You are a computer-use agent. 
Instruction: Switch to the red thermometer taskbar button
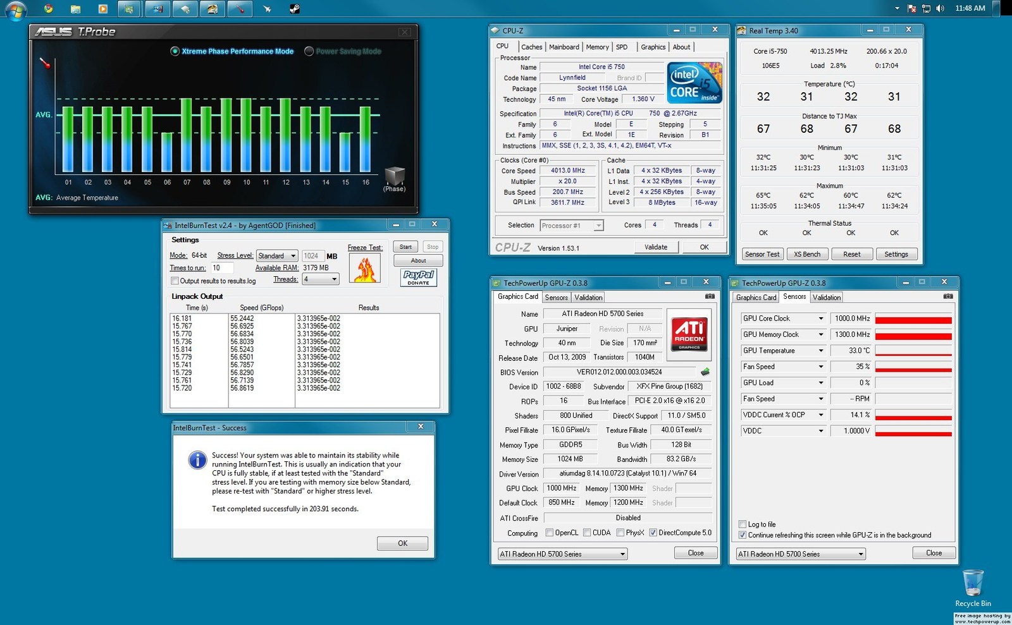240,9
